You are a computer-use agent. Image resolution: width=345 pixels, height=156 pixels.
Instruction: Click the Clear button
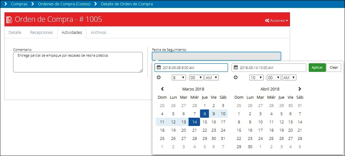[334, 67]
